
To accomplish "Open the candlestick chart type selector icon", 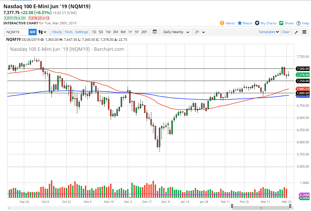I will point(41,32).
